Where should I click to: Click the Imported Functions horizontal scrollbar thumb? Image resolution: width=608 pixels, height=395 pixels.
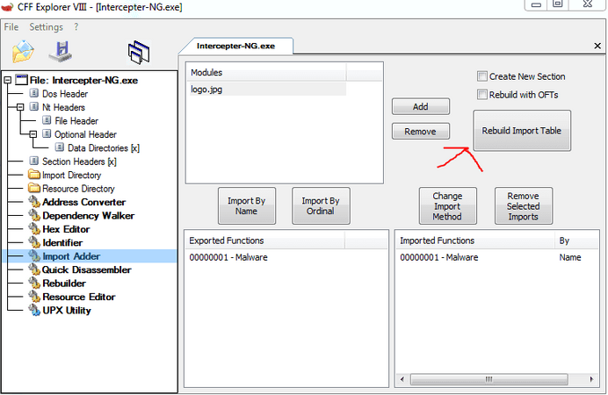pos(489,379)
